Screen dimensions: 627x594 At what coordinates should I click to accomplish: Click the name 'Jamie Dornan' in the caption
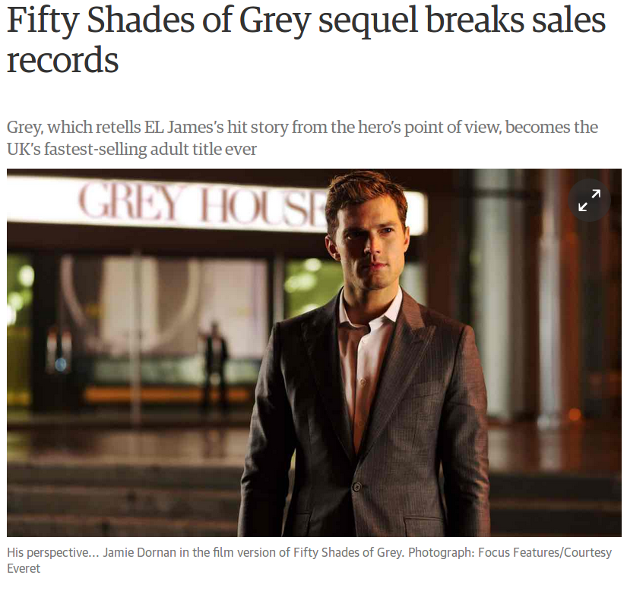[x=140, y=552]
